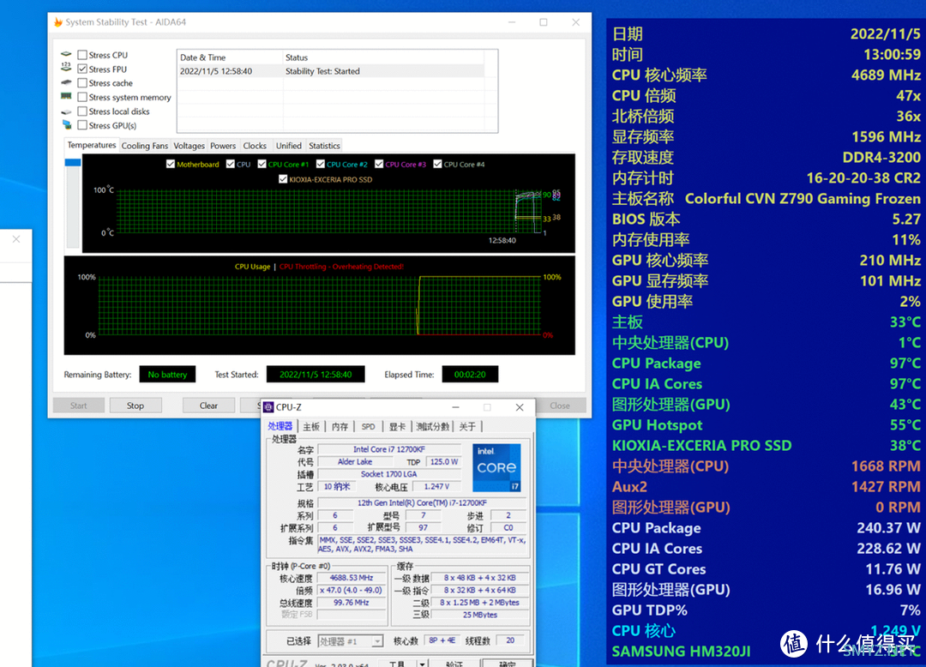This screenshot has width=926, height=667.
Task: Click the Intel Core i7 logo badge
Action: tap(496, 468)
